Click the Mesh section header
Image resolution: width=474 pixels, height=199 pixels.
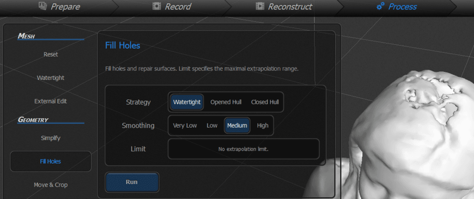[x=26, y=36]
